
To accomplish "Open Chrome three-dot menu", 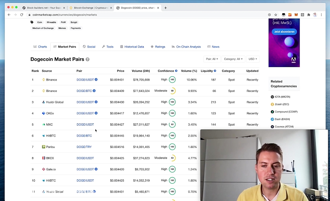I will (321, 15).
